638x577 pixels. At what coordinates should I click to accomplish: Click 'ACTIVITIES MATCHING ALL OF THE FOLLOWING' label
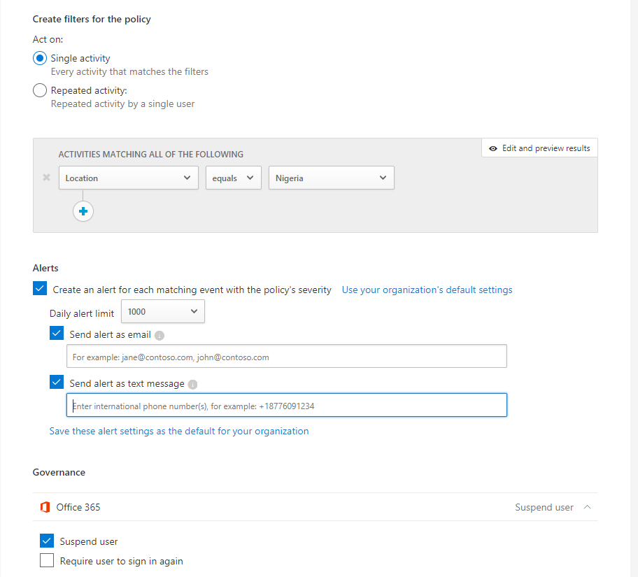[151, 155]
